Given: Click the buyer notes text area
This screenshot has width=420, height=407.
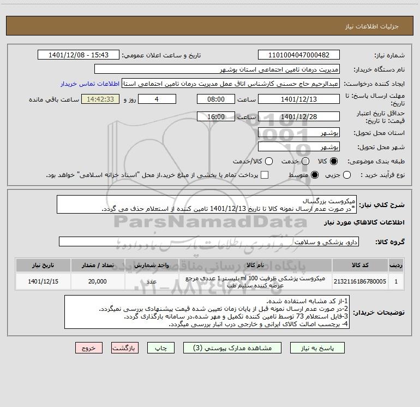Looking at the screenshot, I should pyautogui.click(x=207, y=312).
